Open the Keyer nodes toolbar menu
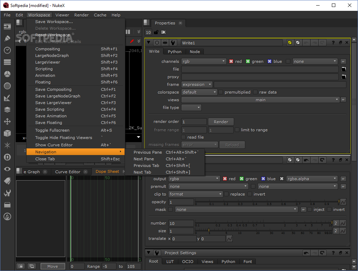 click(x=7, y=98)
